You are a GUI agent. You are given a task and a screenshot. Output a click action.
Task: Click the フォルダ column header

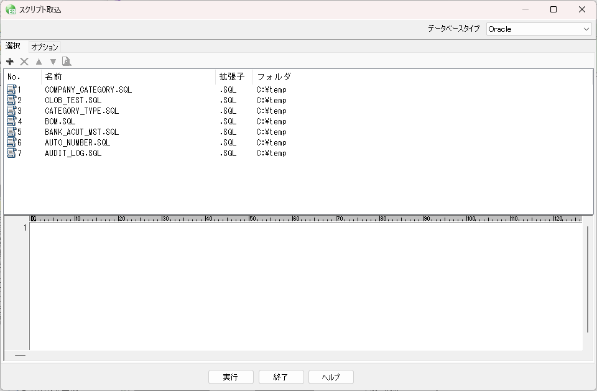pos(274,77)
